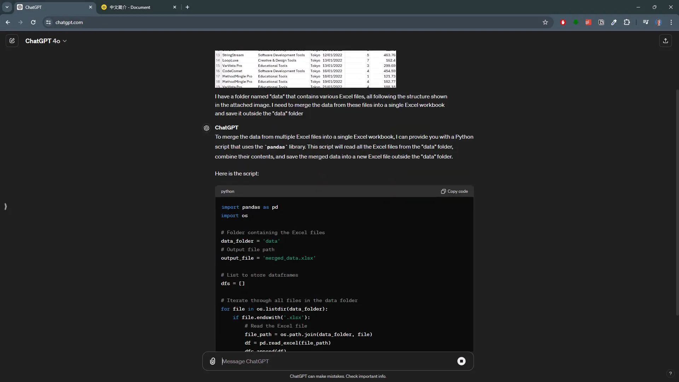Screen dimensions: 679x382
Task: Attach a file using the paperclip icon
Action: (x=212, y=361)
